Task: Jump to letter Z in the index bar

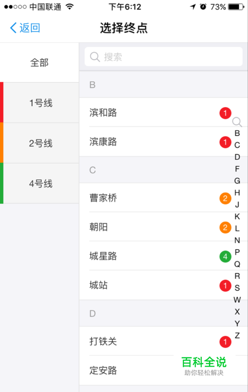Action: (x=237, y=335)
